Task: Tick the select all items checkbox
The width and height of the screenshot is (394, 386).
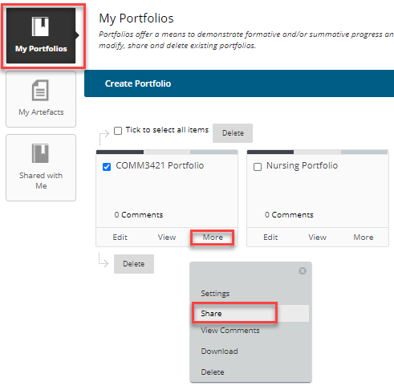Action: tap(118, 131)
